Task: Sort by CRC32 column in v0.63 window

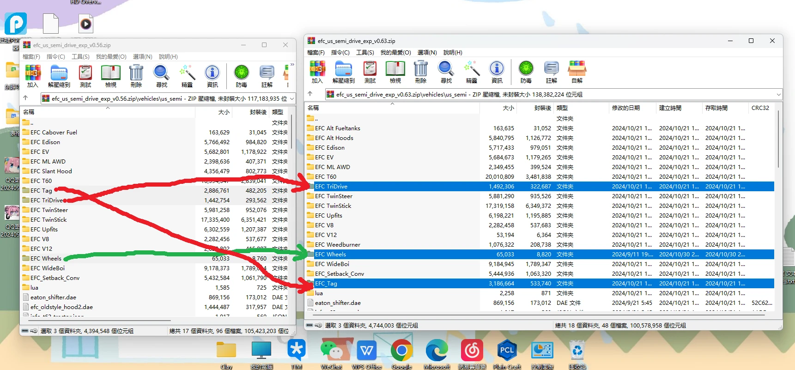Action: pyautogui.click(x=762, y=108)
